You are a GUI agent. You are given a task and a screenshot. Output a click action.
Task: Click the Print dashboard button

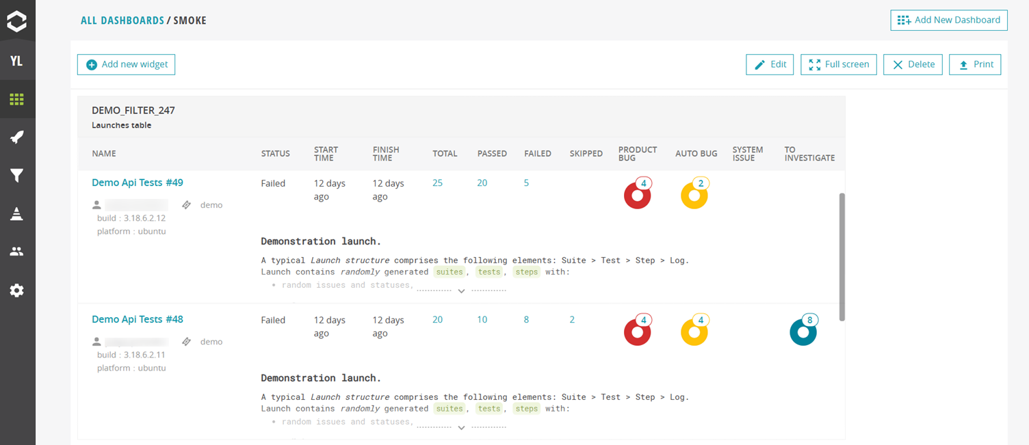[975, 64]
